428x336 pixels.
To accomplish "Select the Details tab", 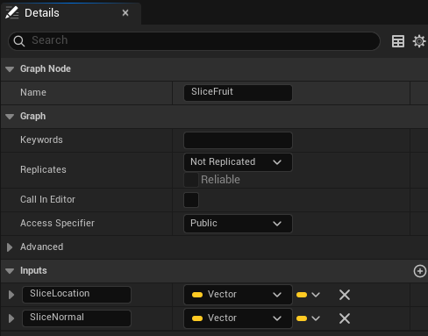I will point(41,13).
